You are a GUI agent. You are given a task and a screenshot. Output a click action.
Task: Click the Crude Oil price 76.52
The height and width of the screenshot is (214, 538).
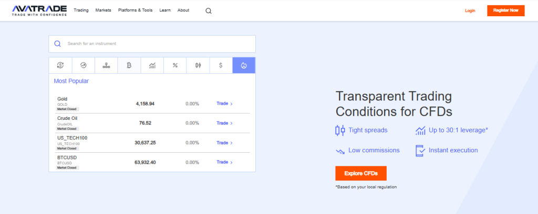tap(145, 123)
